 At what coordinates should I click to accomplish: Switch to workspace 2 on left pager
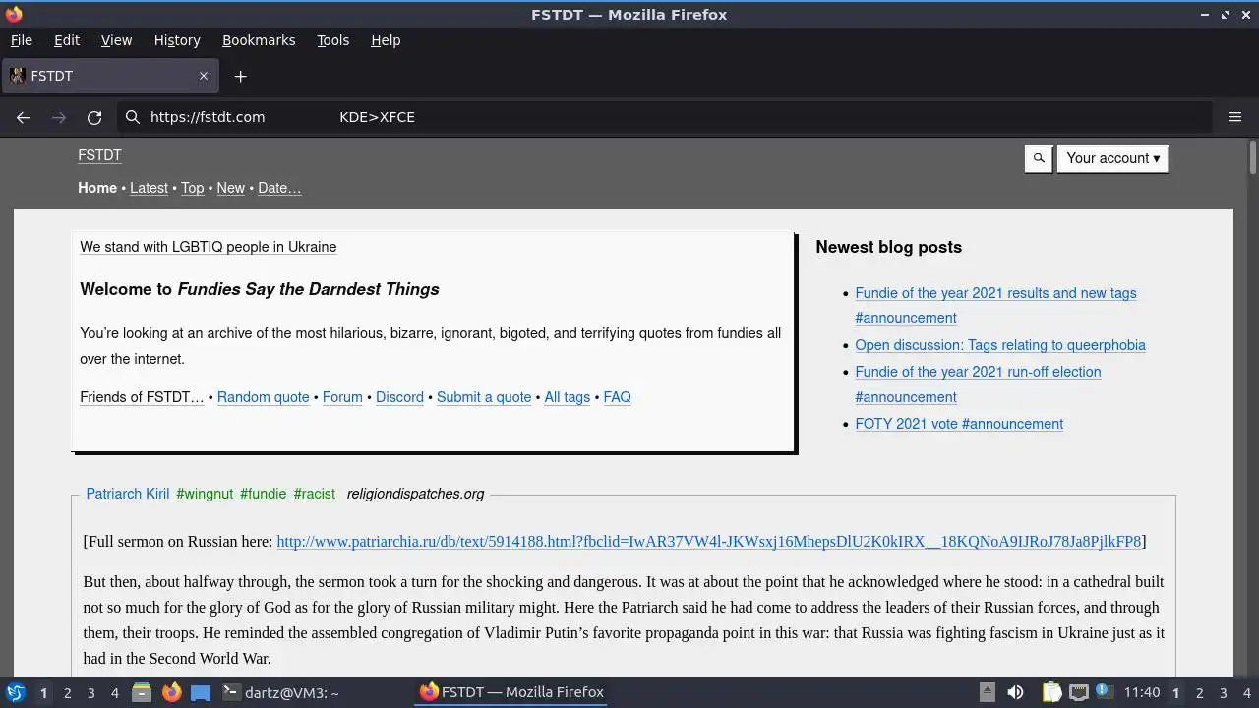67,692
